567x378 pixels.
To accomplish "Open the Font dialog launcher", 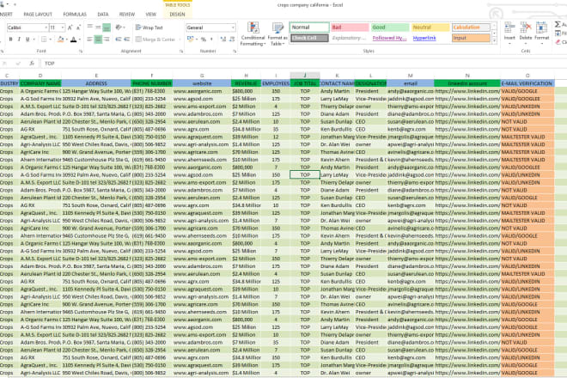I will tap(81, 52).
